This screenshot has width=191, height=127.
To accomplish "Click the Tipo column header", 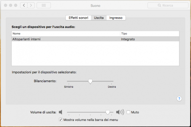I will [150, 33].
